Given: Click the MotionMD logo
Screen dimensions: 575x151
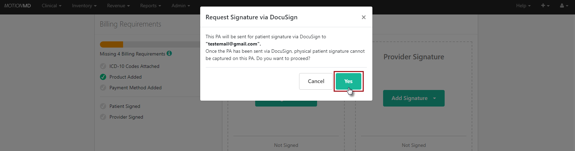Looking at the screenshot, I should (17, 6).
